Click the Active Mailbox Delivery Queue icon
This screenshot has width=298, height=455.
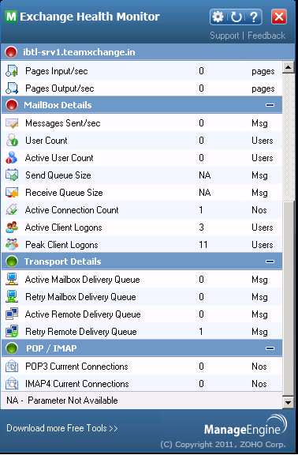coord(12,279)
